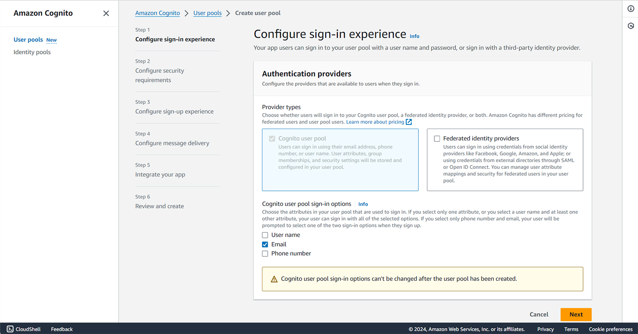Viewport: 638px width, 334px height.
Task: Open CloudShell terminal icon in footer
Action: pyautogui.click(x=10, y=329)
